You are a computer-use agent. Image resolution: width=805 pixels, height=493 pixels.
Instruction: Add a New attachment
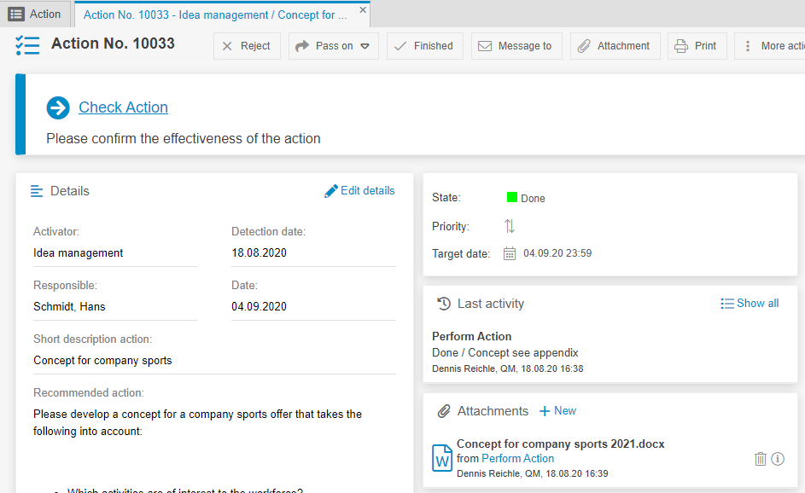click(557, 411)
